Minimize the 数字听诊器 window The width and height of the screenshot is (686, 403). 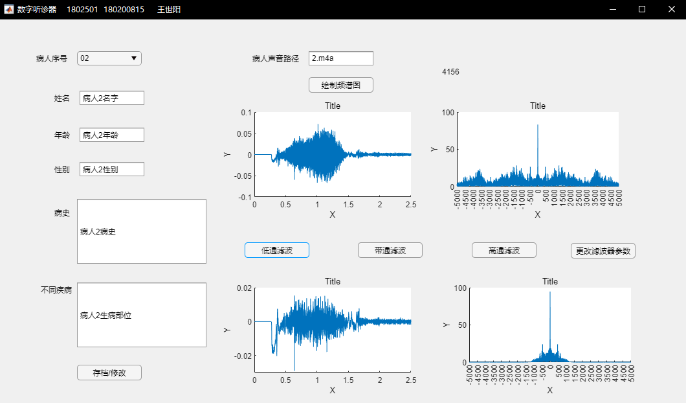[613, 9]
